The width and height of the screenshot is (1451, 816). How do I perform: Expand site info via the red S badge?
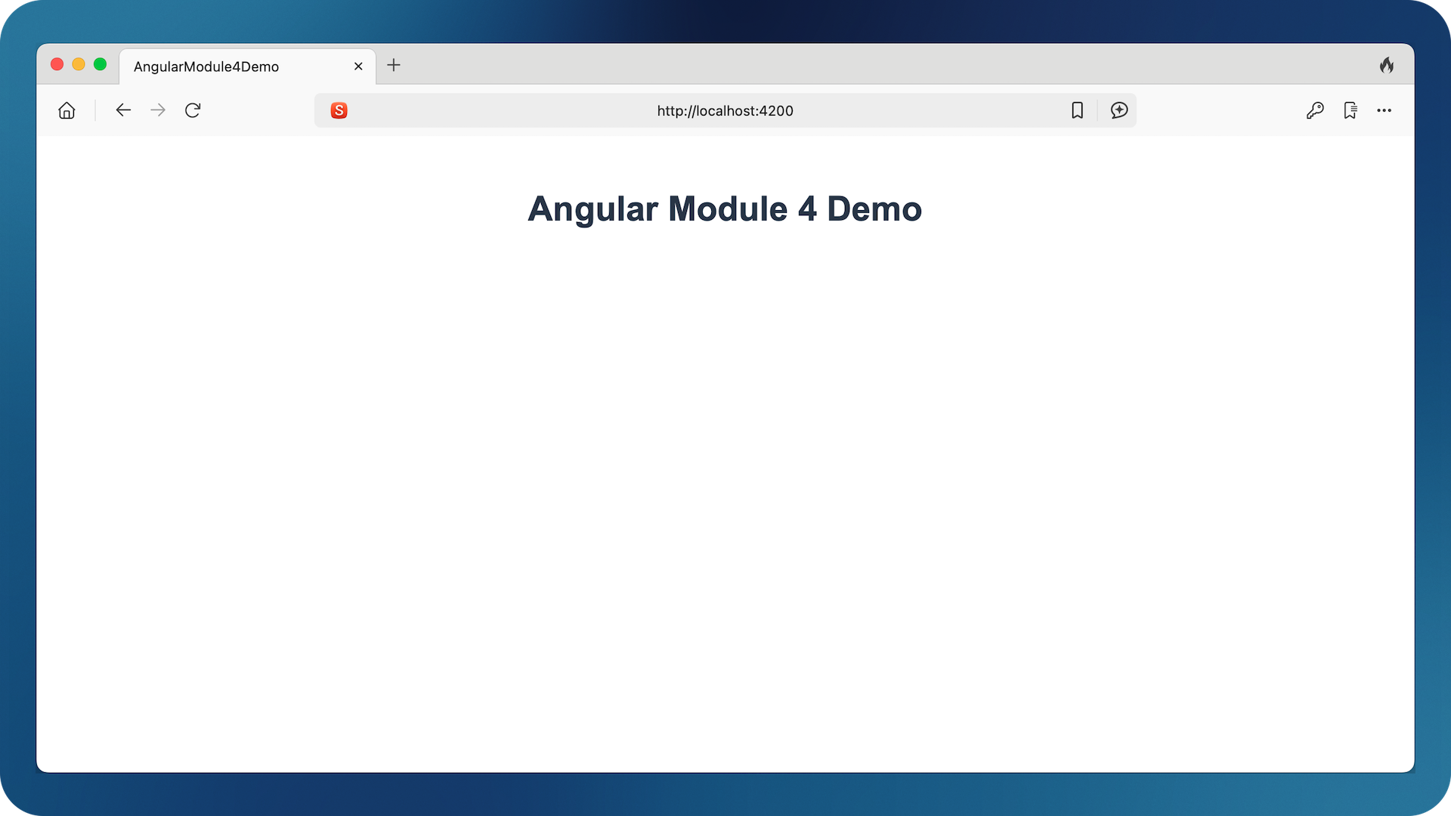[339, 110]
